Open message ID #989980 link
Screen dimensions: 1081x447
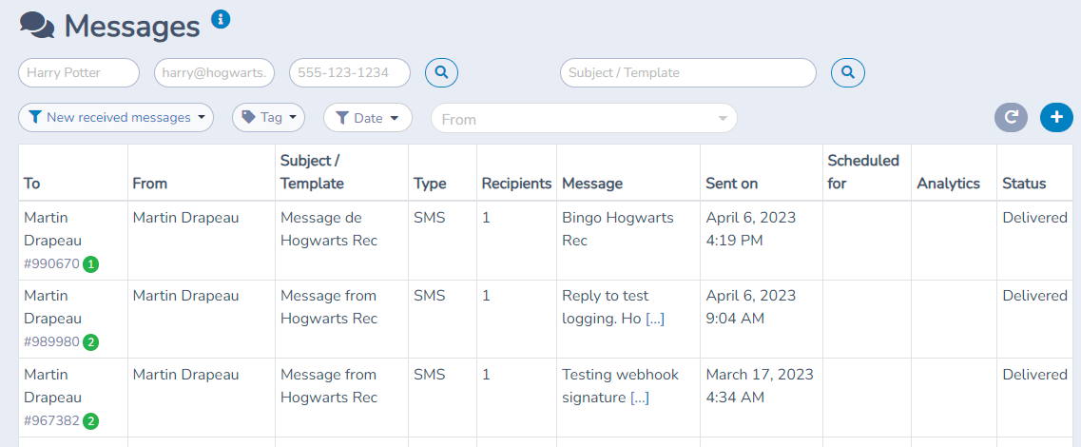click(51, 342)
